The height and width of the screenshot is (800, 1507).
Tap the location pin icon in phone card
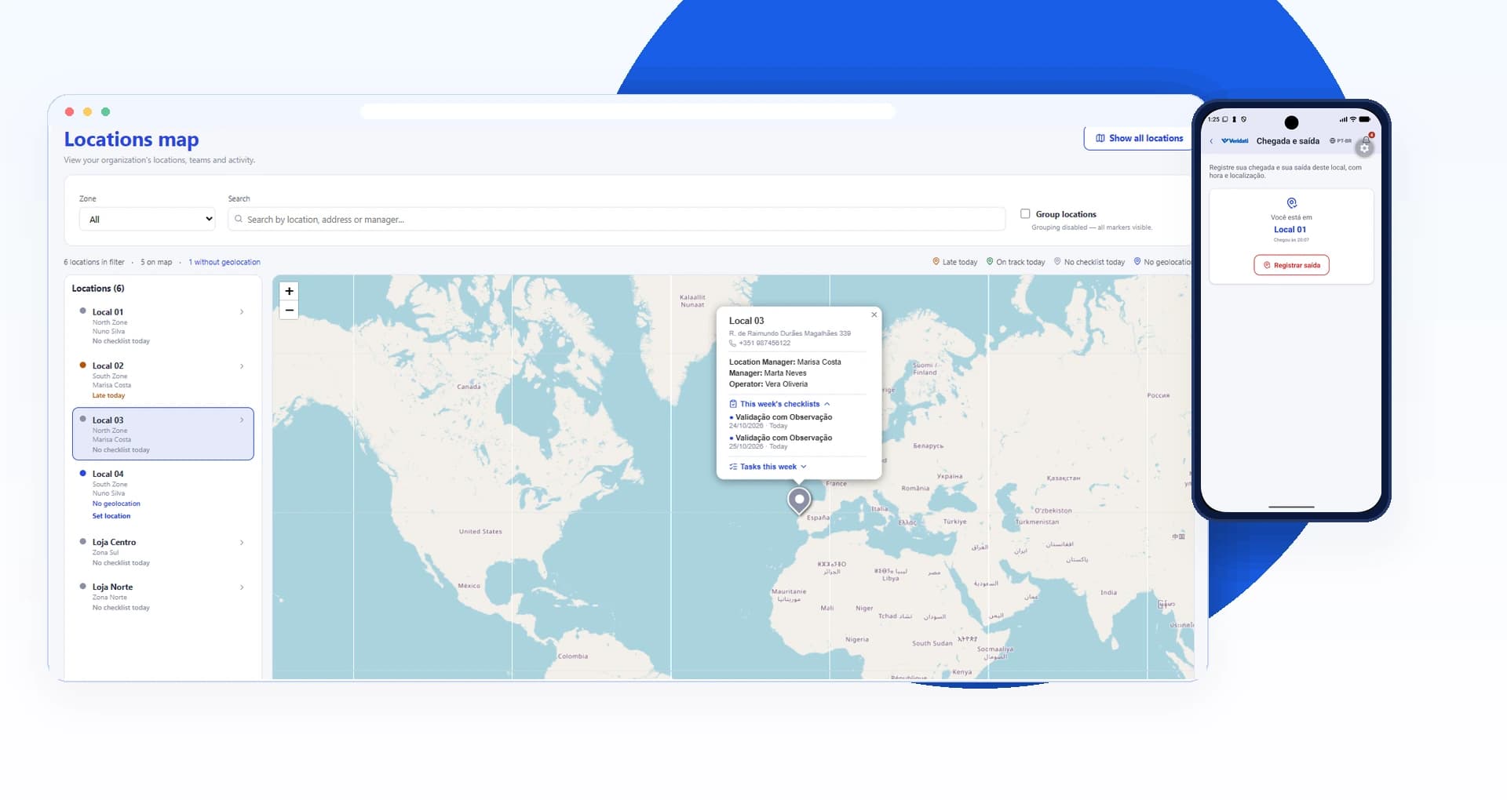1291,203
